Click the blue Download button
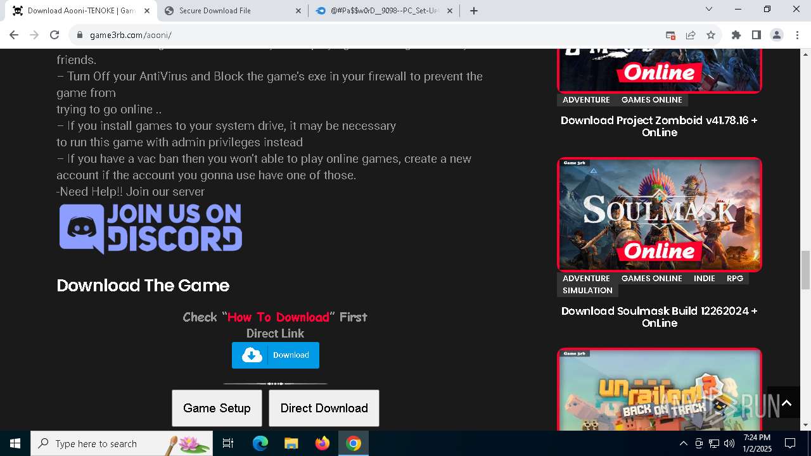This screenshot has width=811, height=456. (x=276, y=355)
